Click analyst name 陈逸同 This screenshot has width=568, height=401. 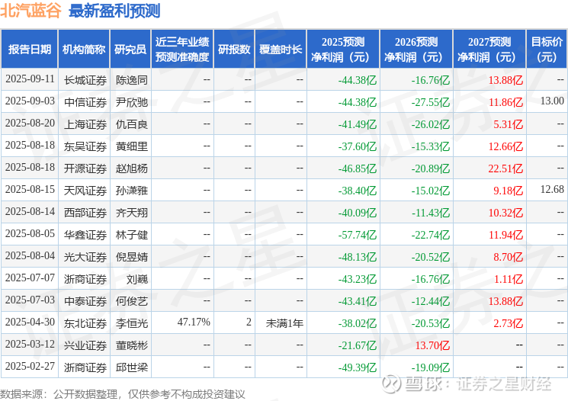131,80
